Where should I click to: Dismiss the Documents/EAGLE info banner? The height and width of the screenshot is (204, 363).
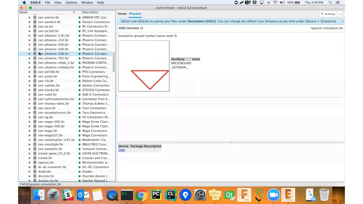point(342,21)
